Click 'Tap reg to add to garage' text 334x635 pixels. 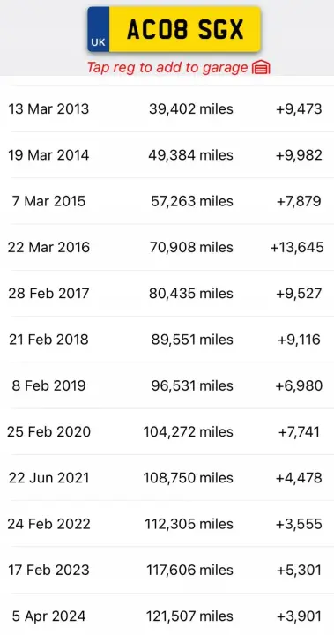pyautogui.click(x=167, y=68)
